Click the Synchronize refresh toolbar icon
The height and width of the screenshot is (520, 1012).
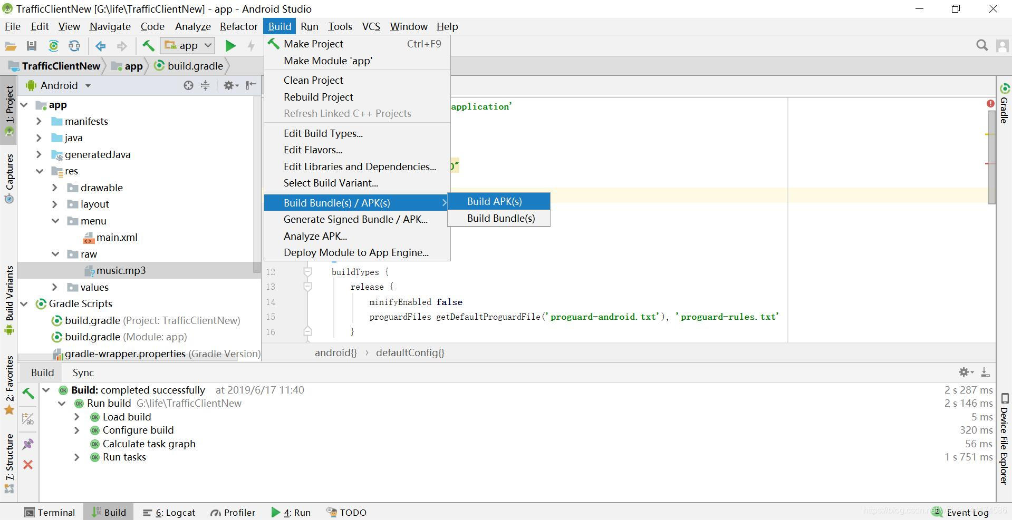pyautogui.click(x=74, y=46)
